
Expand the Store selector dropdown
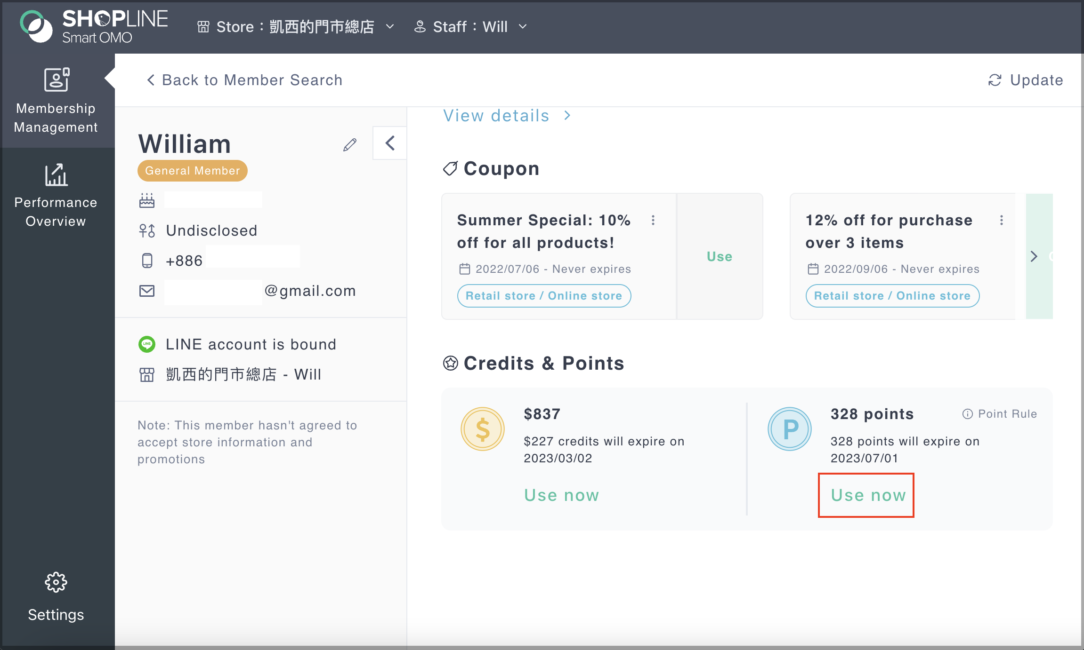295,27
